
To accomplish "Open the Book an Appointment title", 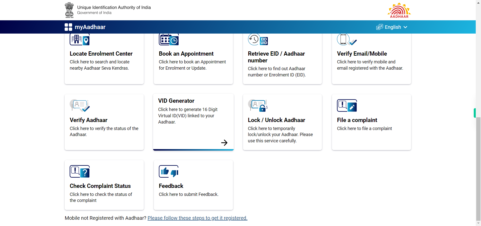I will [x=186, y=54].
